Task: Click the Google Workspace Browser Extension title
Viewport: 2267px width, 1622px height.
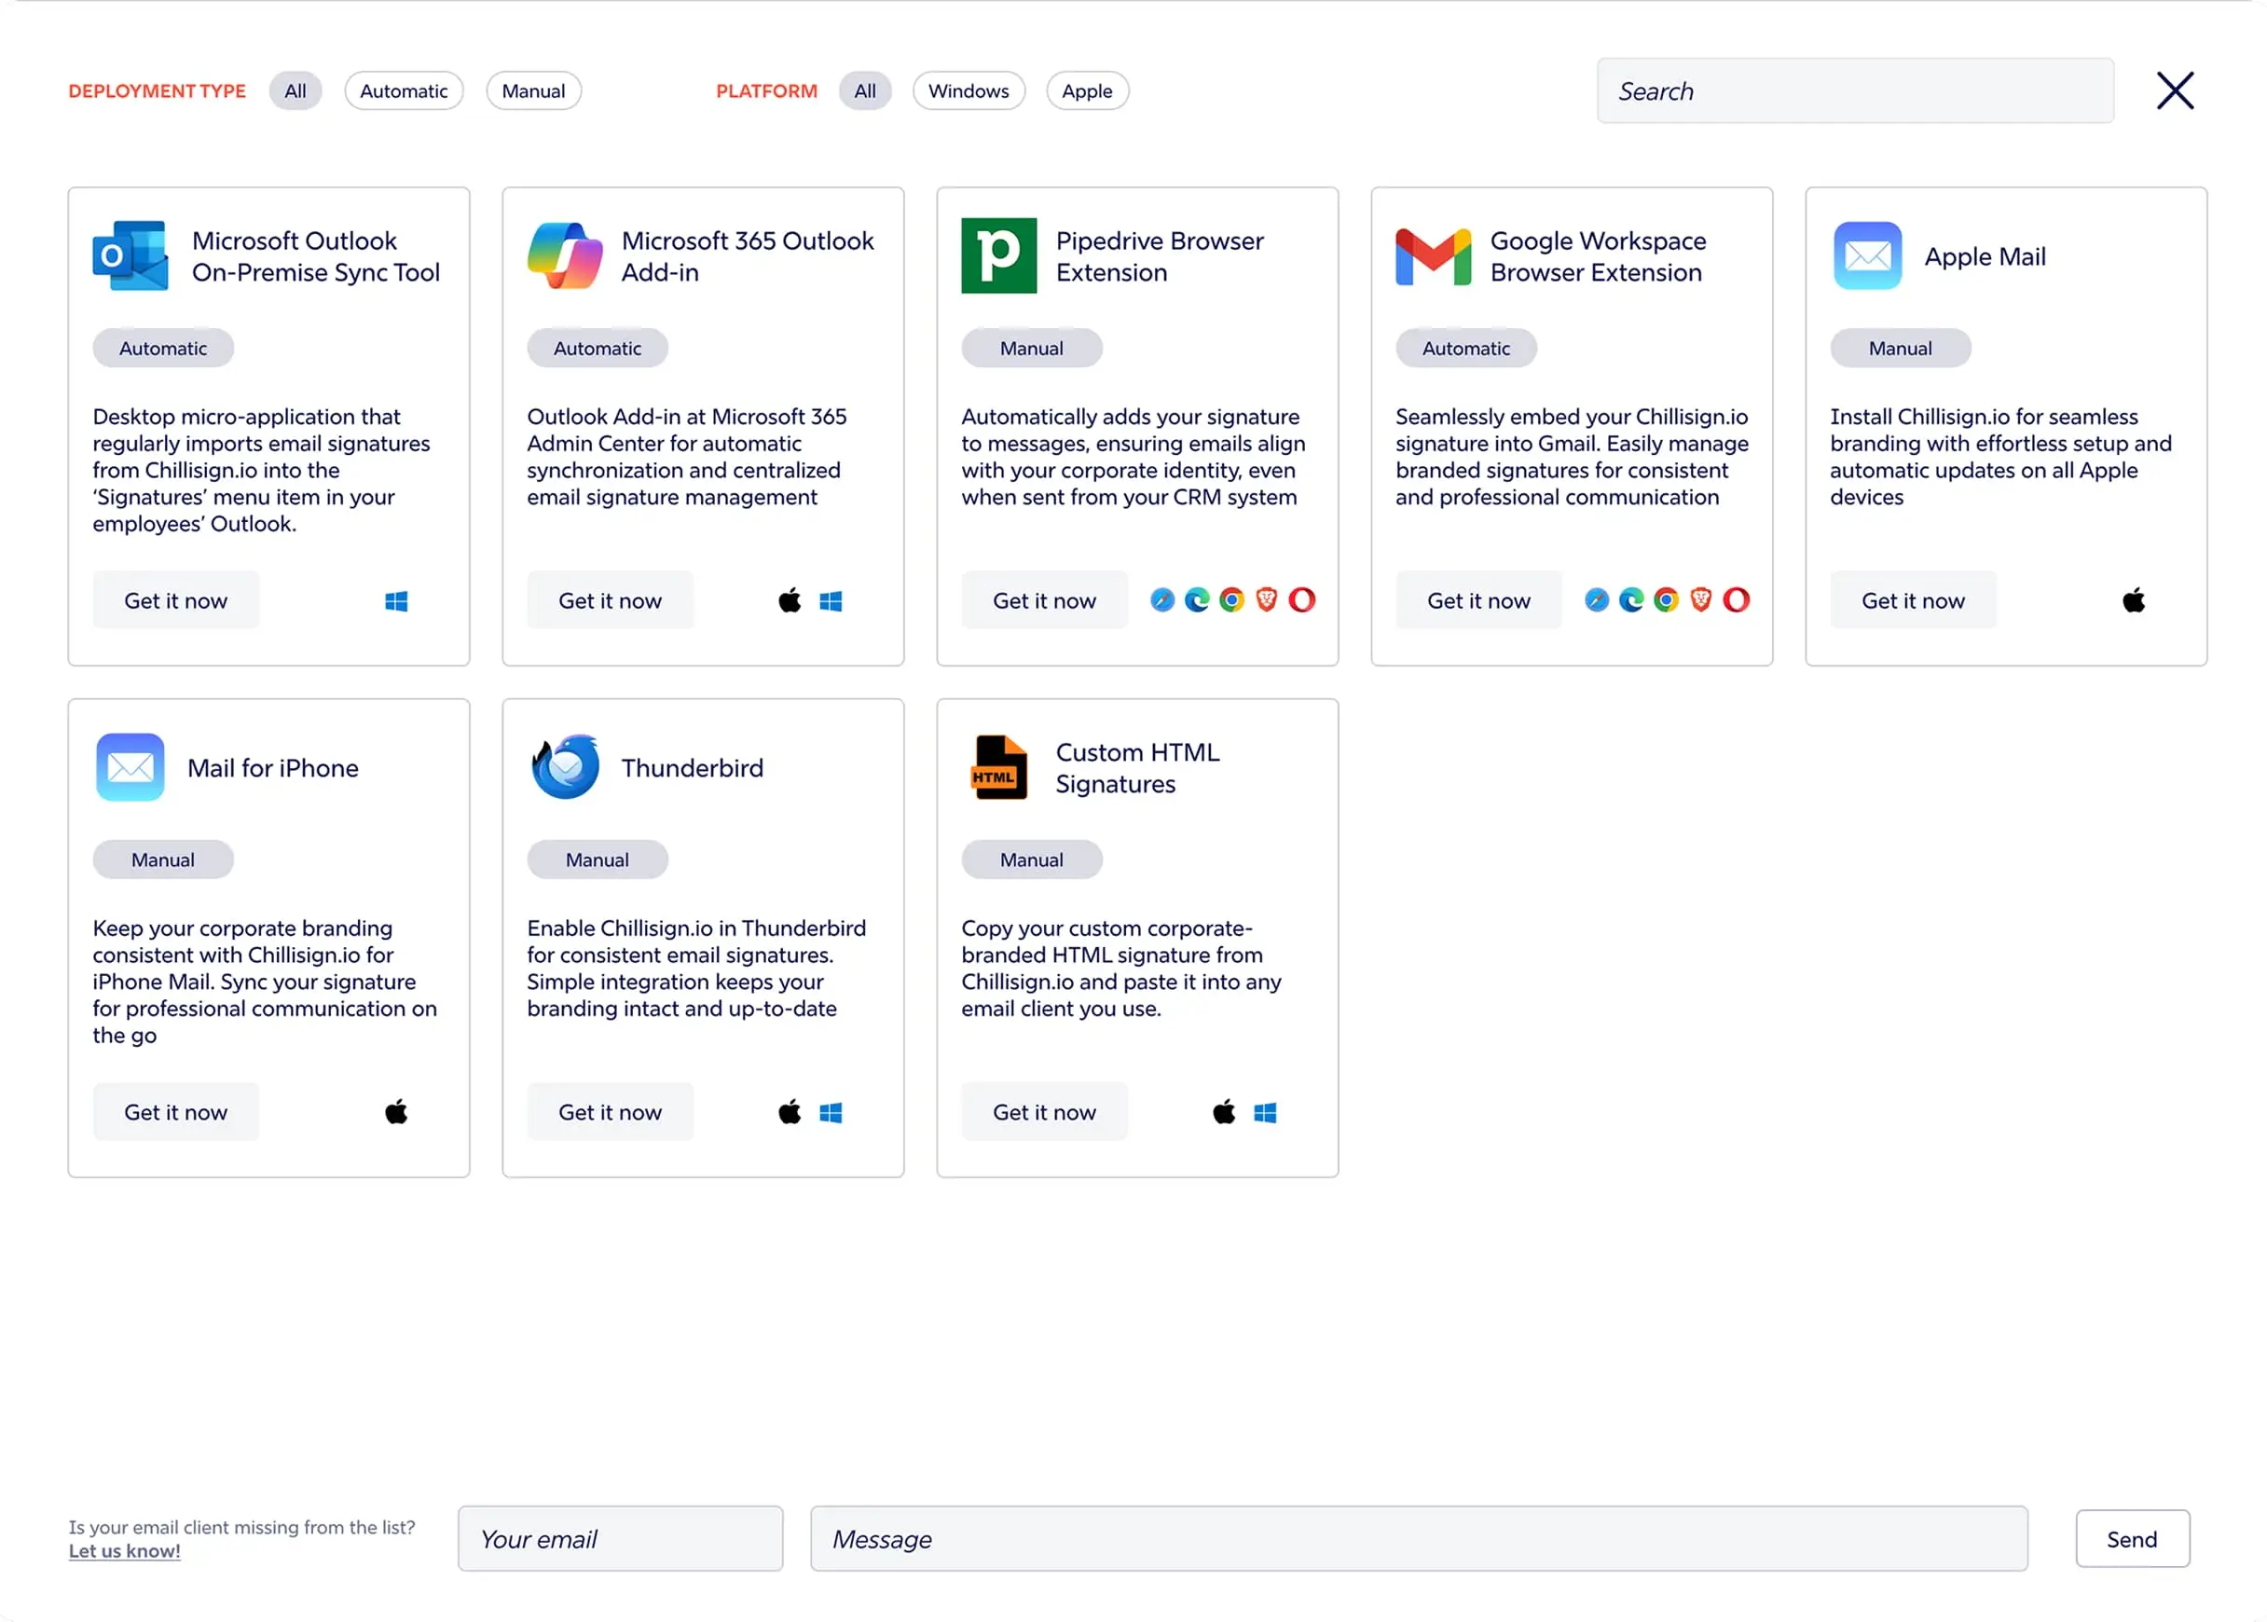Action: pyautogui.click(x=1598, y=256)
